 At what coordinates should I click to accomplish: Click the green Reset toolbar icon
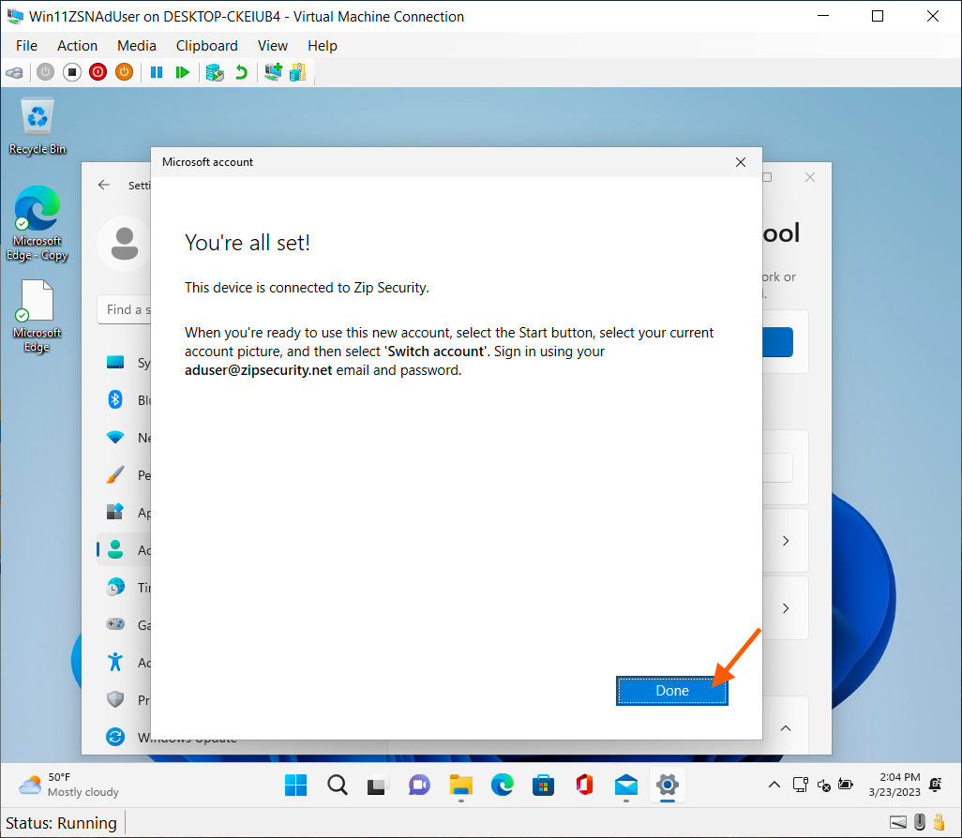(x=183, y=72)
